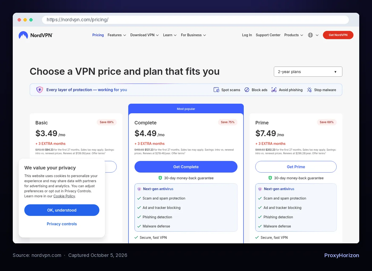Viewport: 372px width, 271px height.
Task: Click checkmark beside Prime Phishing detection
Action: [x=260, y=217]
